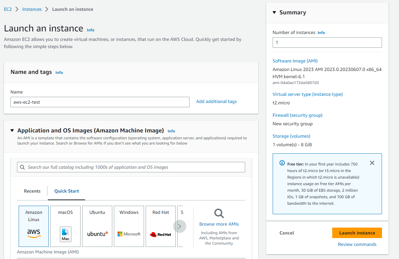Open Info next to Number of instances
Image resolution: width=399 pixels, height=259 pixels.
tap(321, 33)
